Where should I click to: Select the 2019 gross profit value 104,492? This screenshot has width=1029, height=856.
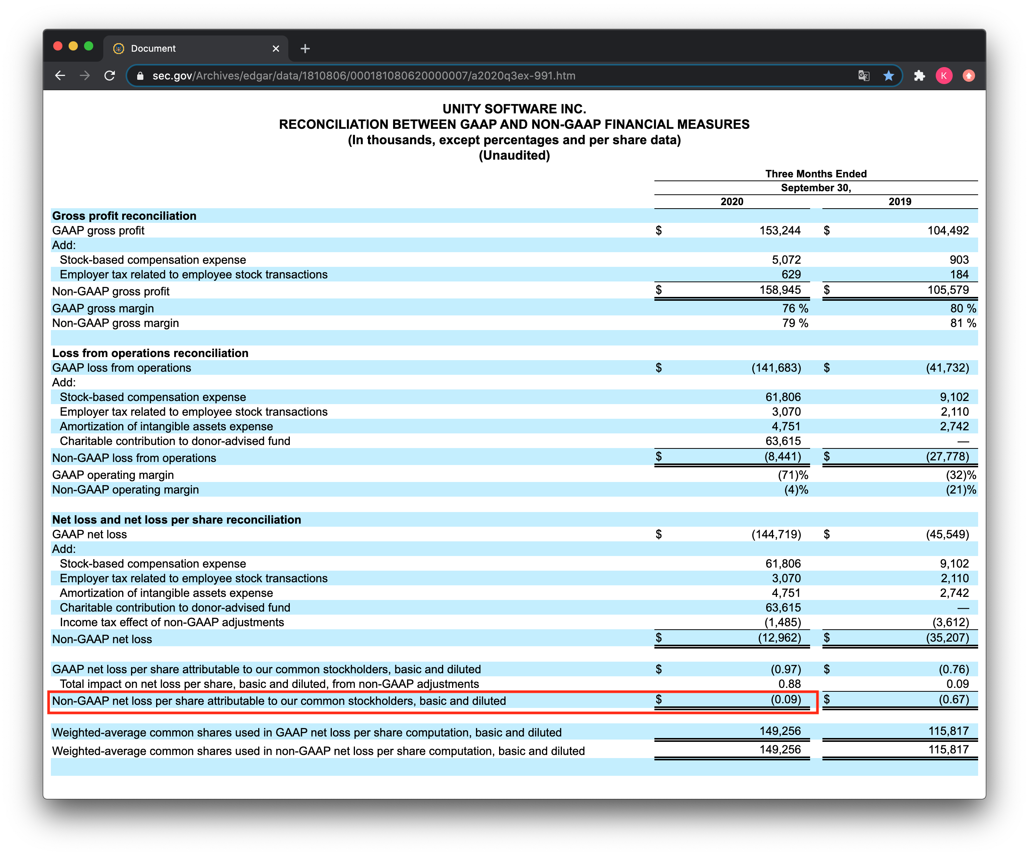point(948,231)
